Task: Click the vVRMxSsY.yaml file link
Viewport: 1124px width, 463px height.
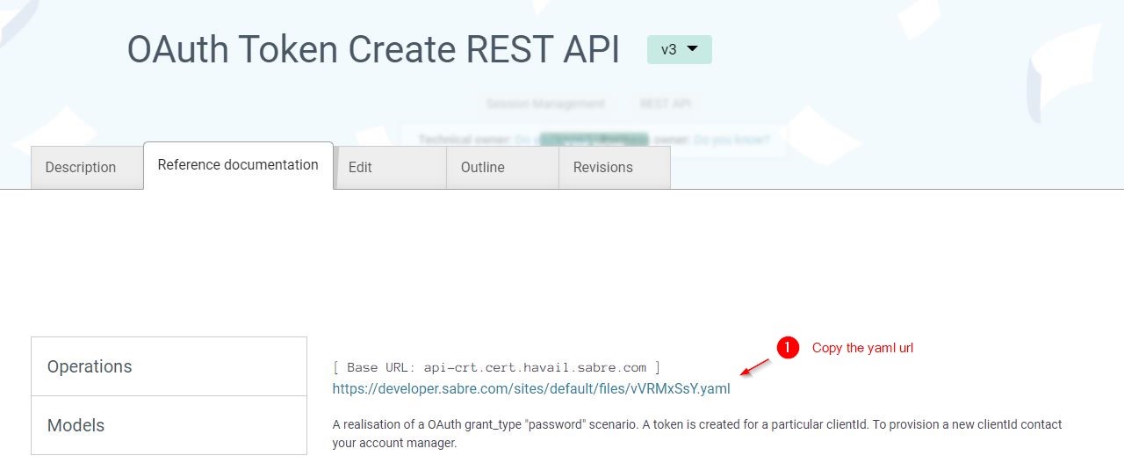Action: point(531,388)
